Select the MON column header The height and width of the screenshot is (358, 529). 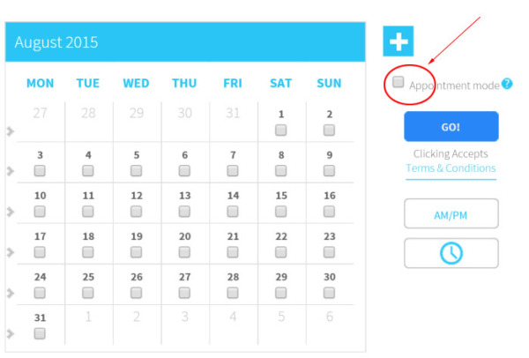41,84
